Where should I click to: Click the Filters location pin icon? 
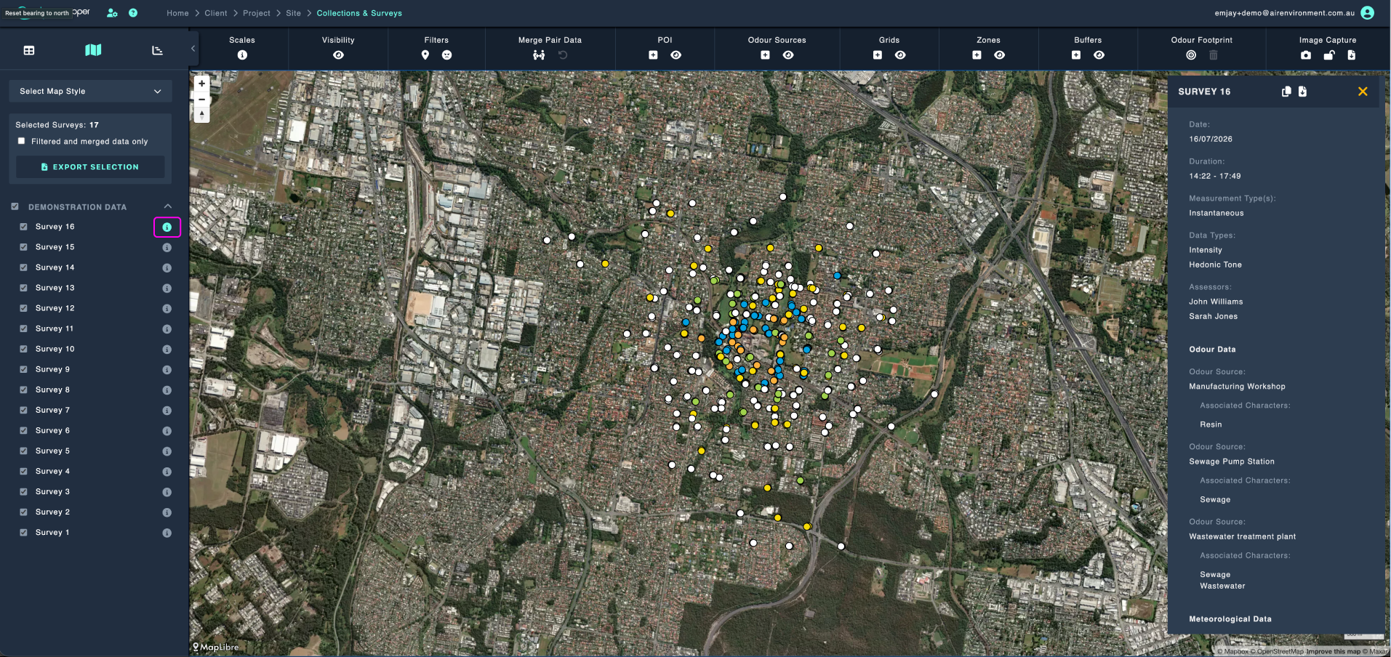coord(425,55)
